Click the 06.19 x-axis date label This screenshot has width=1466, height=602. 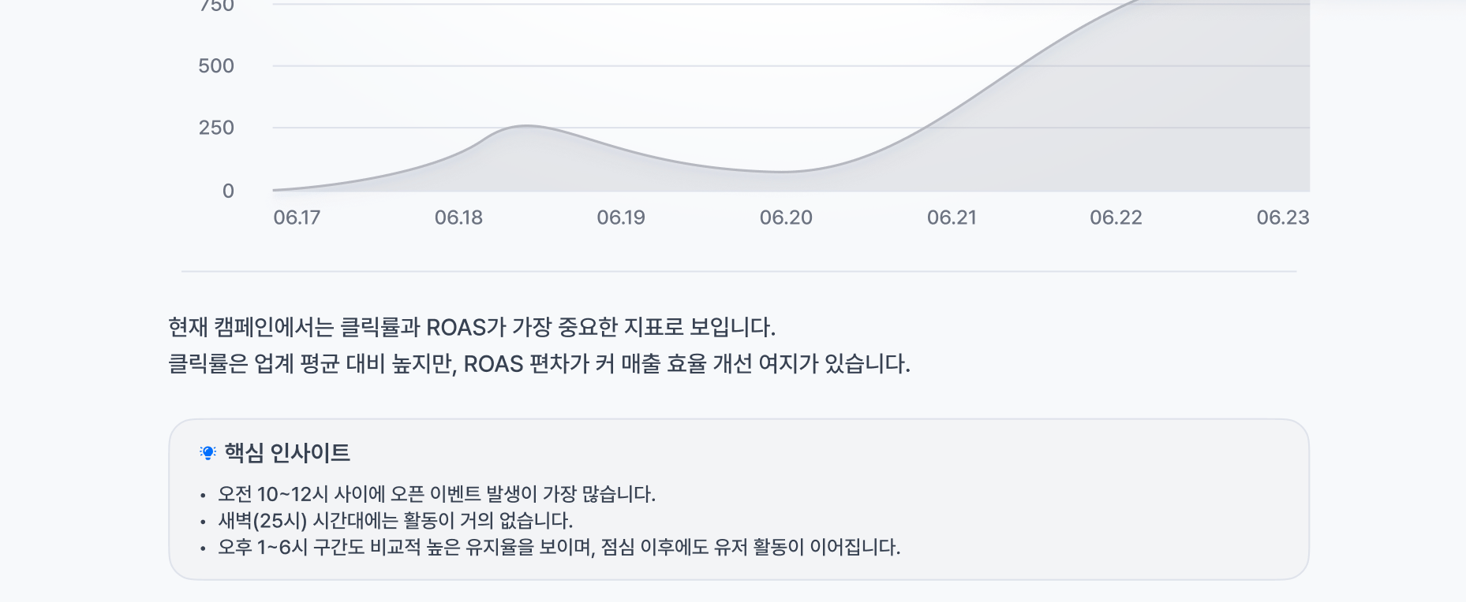tap(621, 217)
